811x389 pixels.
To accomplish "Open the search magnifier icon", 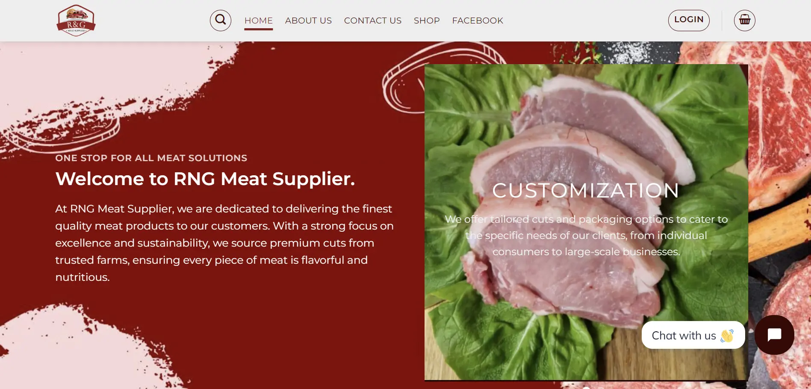I will 221,20.
